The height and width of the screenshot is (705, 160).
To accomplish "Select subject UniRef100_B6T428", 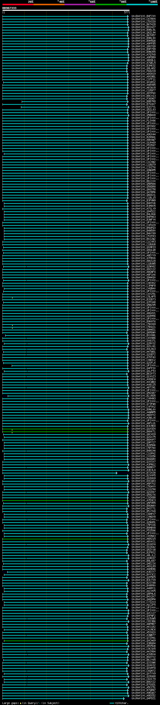I will [x=143, y=24].
